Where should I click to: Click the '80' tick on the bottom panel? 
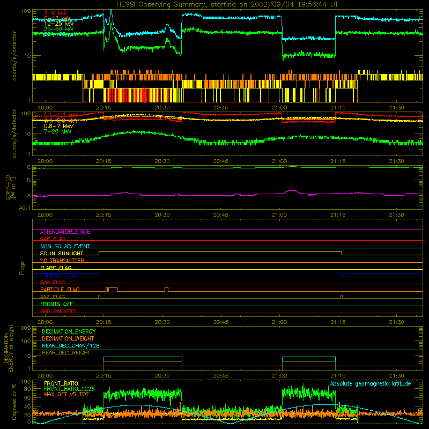pos(27,389)
